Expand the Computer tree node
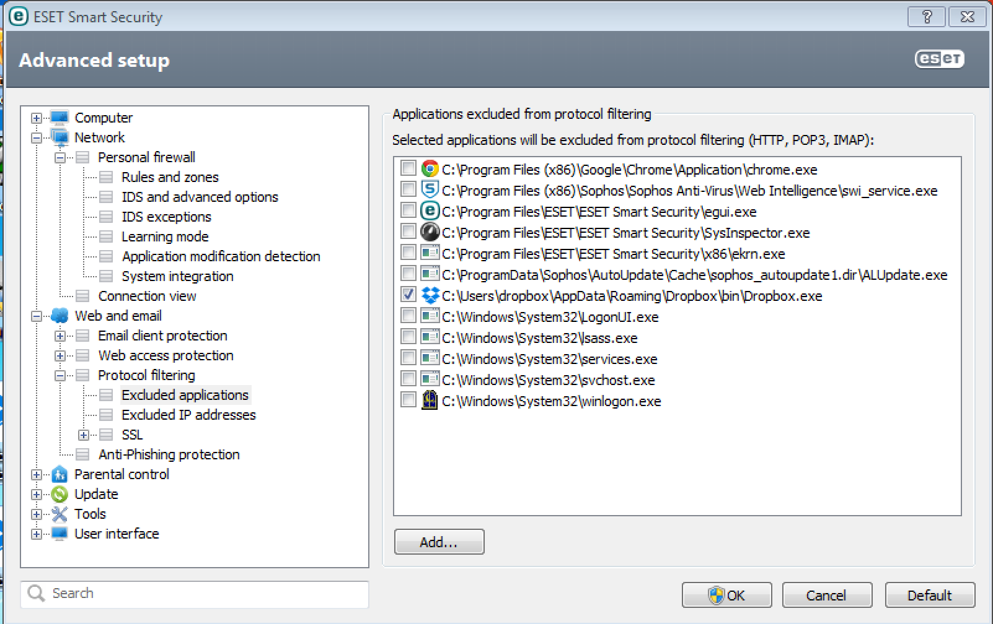This screenshot has height=624, width=993. (x=37, y=118)
